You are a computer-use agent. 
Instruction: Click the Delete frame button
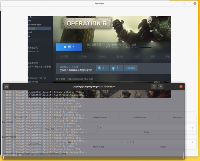point(99,118)
